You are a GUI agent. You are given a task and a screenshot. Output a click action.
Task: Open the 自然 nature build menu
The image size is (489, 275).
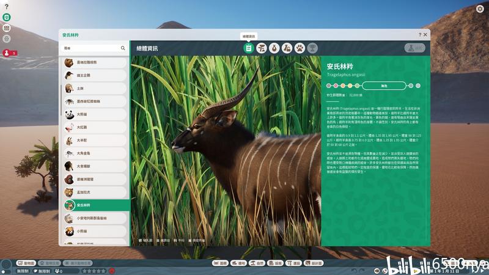[257, 263]
